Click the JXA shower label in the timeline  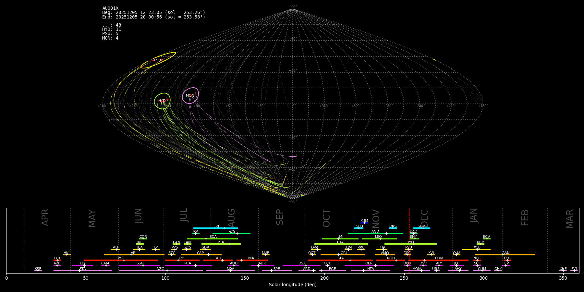195,232
